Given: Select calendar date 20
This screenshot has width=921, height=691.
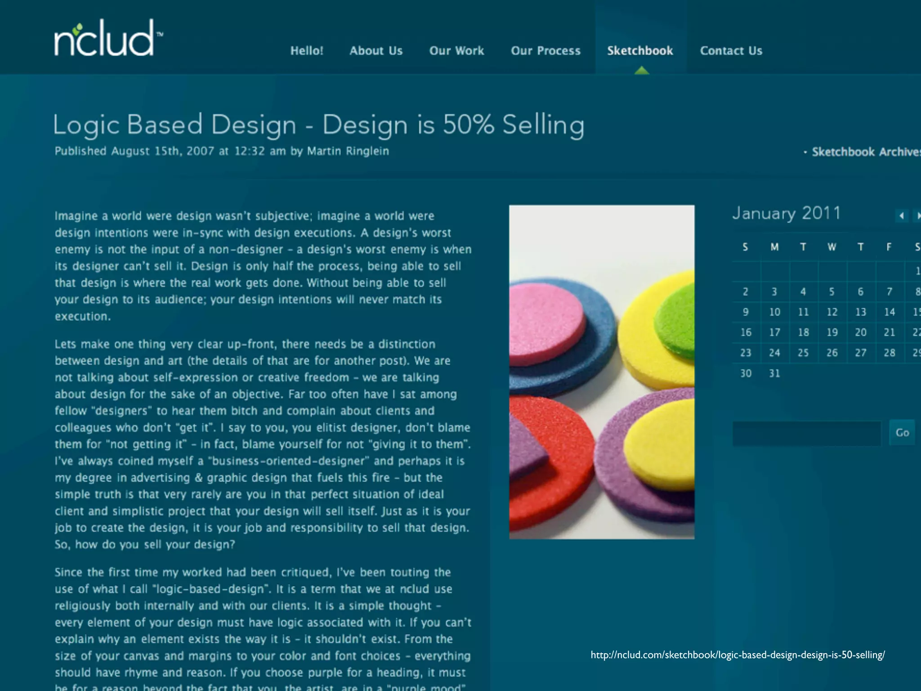Looking at the screenshot, I should (x=861, y=332).
